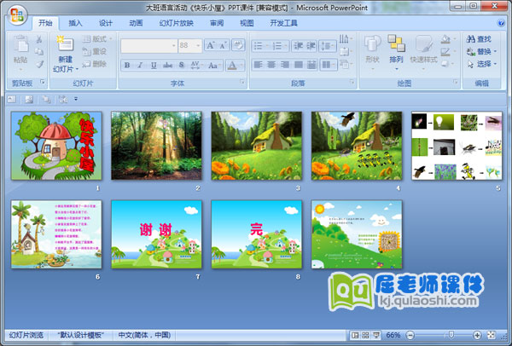Click the Reset slide button
Screen dimensions: 512x346
tap(95, 51)
